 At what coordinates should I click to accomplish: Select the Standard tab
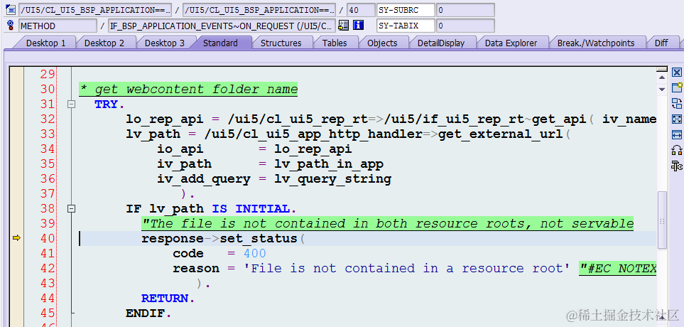(x=220, y=43)
